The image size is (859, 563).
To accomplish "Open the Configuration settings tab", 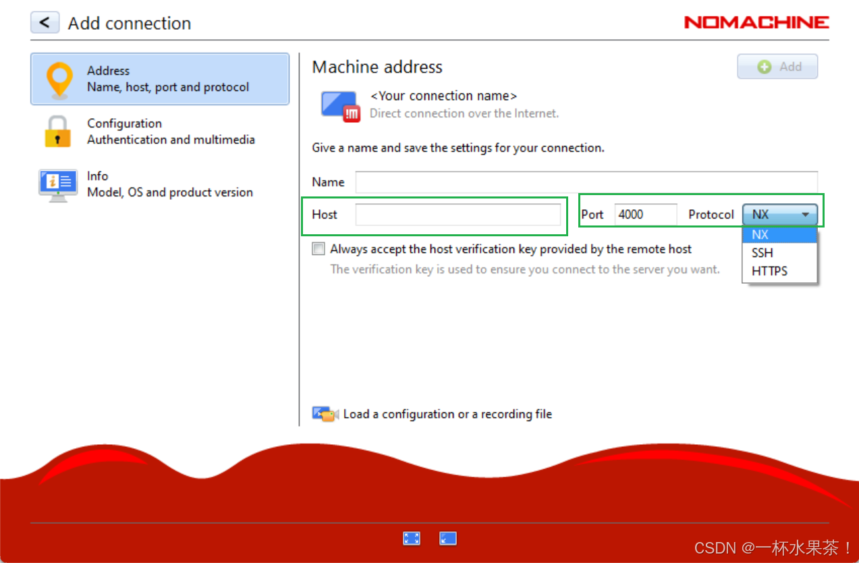I will [160, 132].
